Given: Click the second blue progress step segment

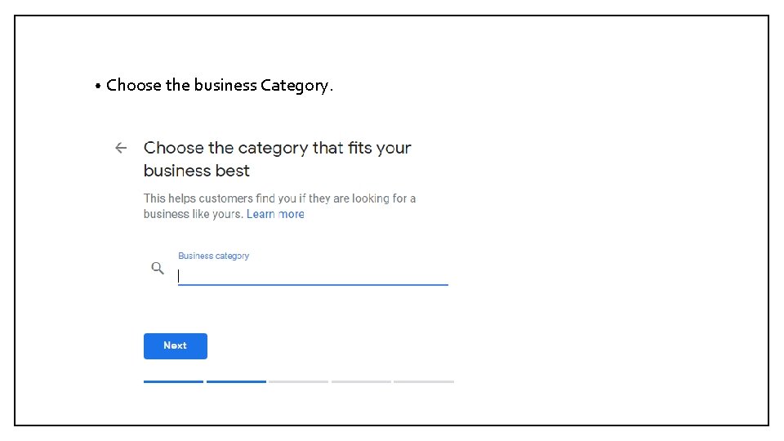Looking at the screenshot, I should [x=236, y=381].
